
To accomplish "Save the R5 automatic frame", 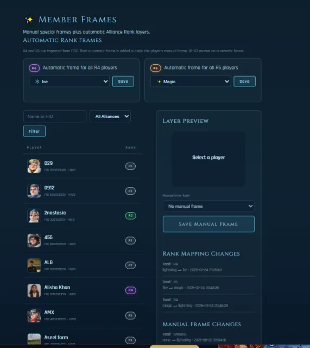I will (x=244, y=81).
